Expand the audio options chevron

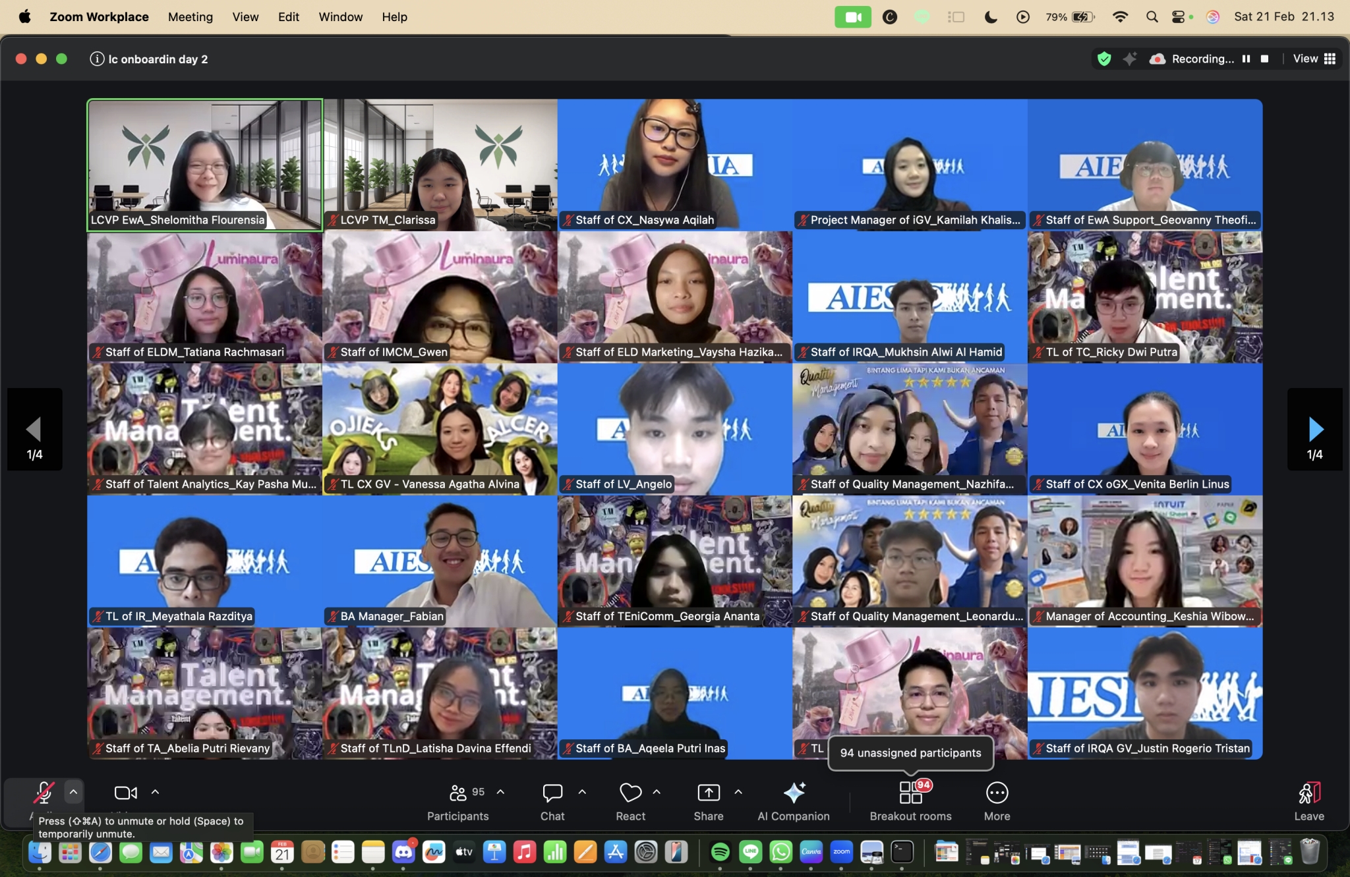coord(74,792)
